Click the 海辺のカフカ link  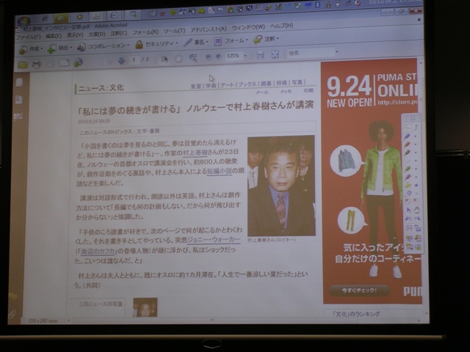[98, 251]
